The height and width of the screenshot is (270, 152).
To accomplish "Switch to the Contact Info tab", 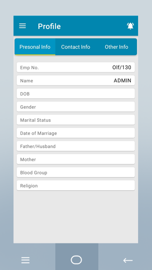I will [x=76, y=47].
